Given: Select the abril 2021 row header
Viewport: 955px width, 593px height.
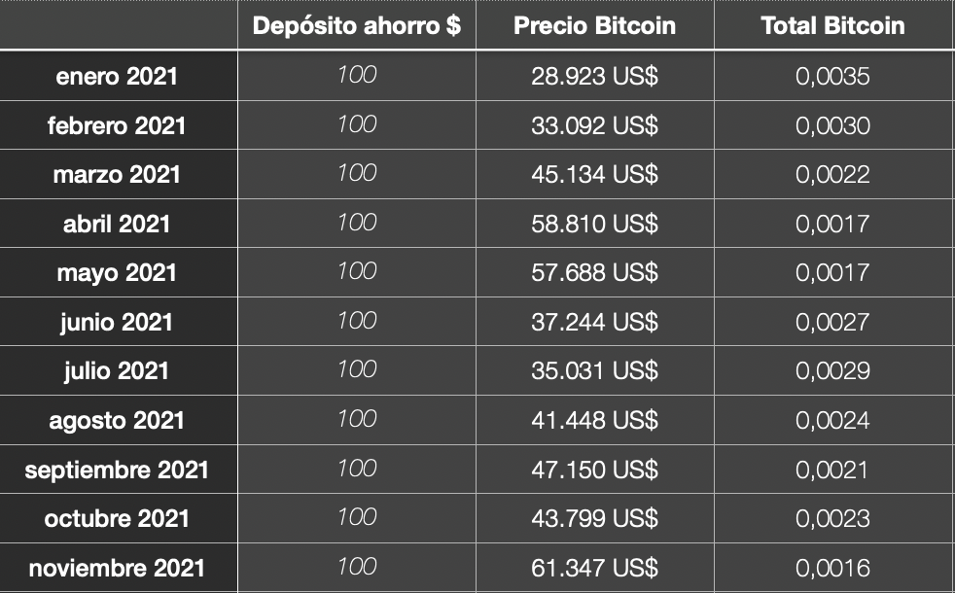Looking at the screenshot, I should (118, 224).
